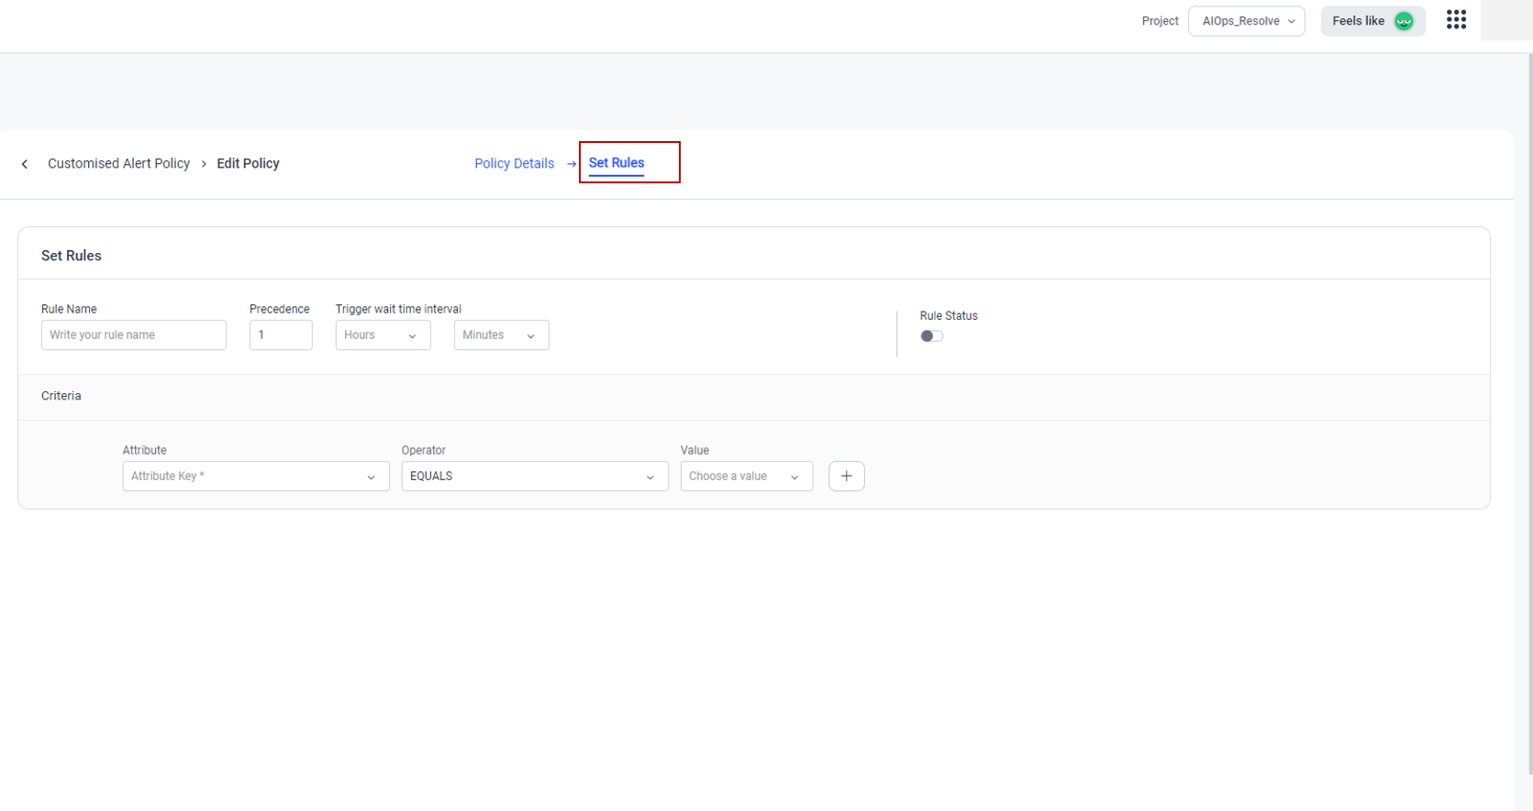Open the Attribute Key dropdown
Screen dimensions: 1533x811
pyautogui.click(x=255, y=477)
